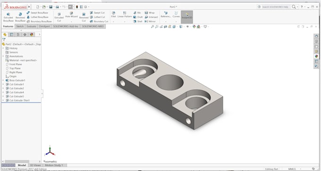The image size is (321, 171).
Task: Open Reference Geometry tools
Action: pos(166,15)
